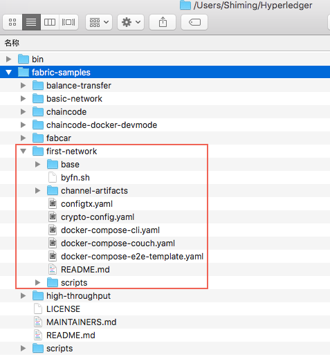Collapse the first-network folder

pos(24,151)
